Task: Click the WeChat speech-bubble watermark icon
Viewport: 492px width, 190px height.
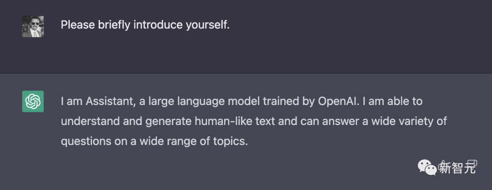Action: click(426, 168)
